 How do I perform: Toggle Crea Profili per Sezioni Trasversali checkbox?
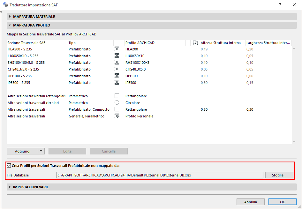[x=9, y=166]
